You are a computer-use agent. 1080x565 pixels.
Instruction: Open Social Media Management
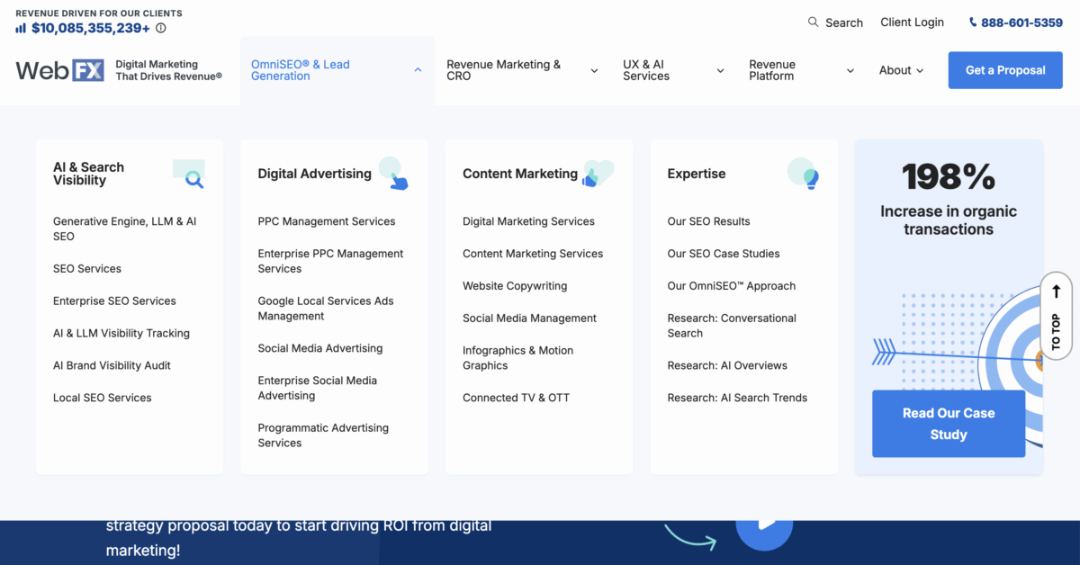click(530, 318)
